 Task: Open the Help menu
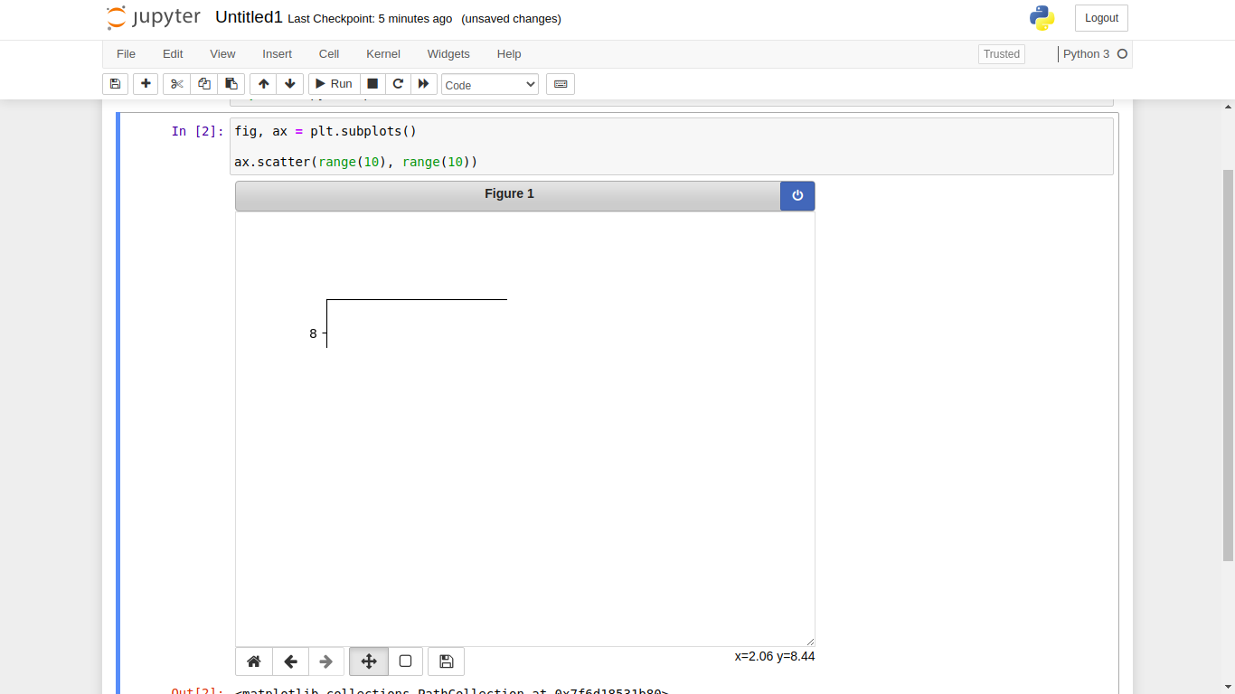click(x=509, y=54)
